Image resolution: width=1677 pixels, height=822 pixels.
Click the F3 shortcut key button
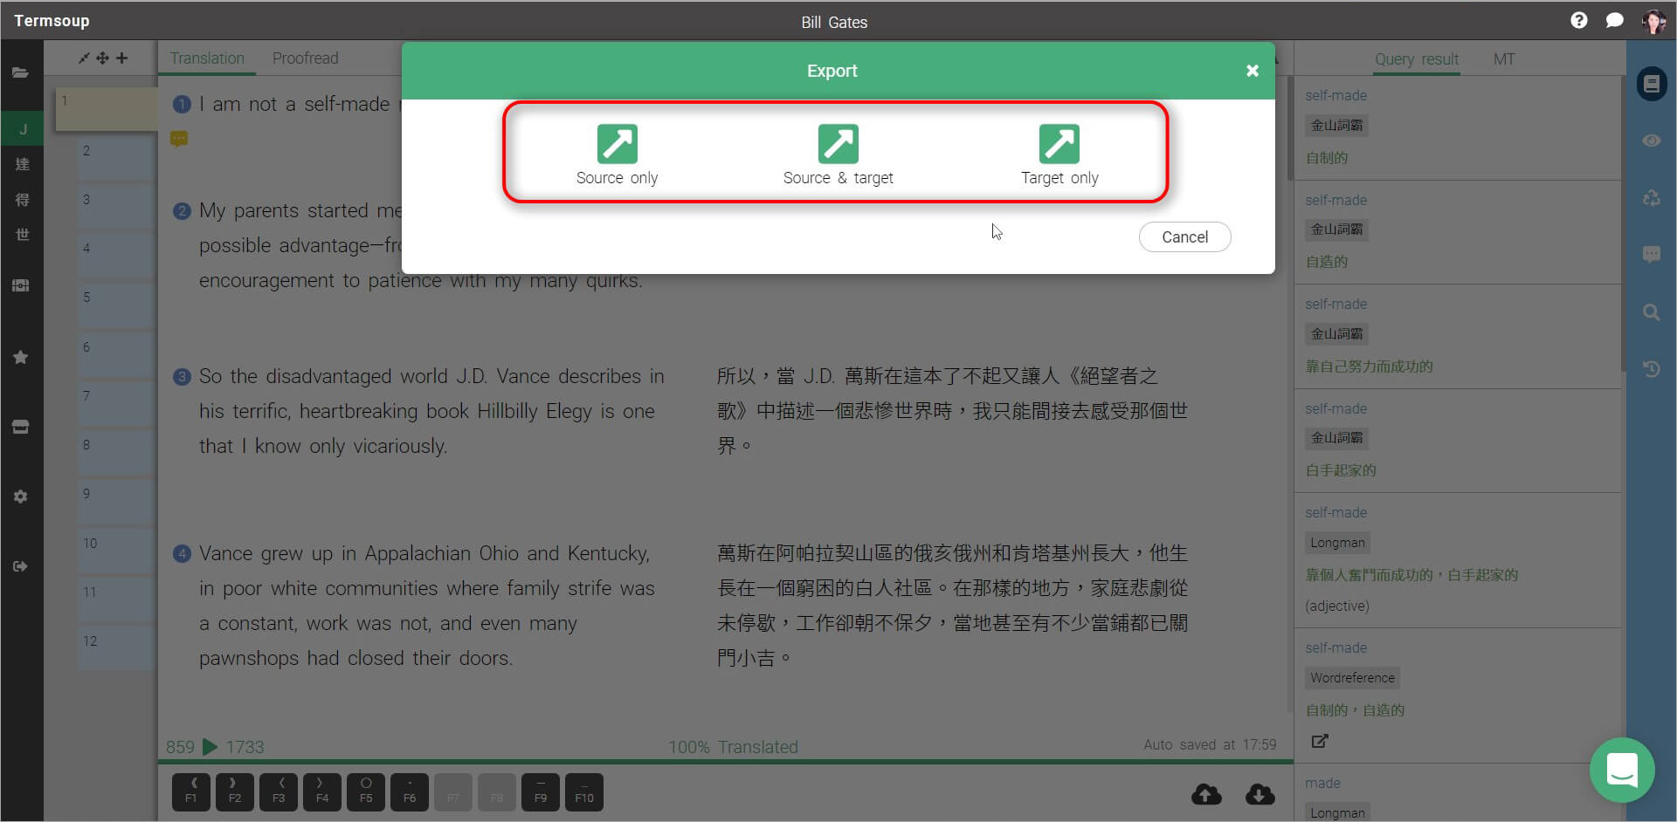(279, 792)
